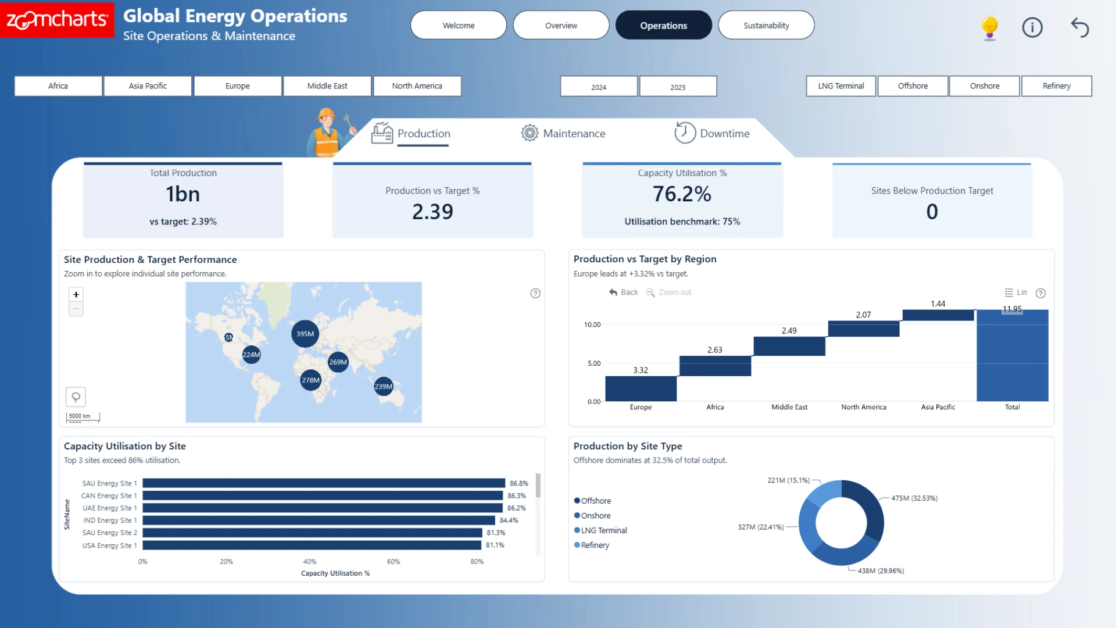Switch to the Maintenance tab
Image resolution: width=1116 pixels, height=628 pixels.
coord(563,134)
